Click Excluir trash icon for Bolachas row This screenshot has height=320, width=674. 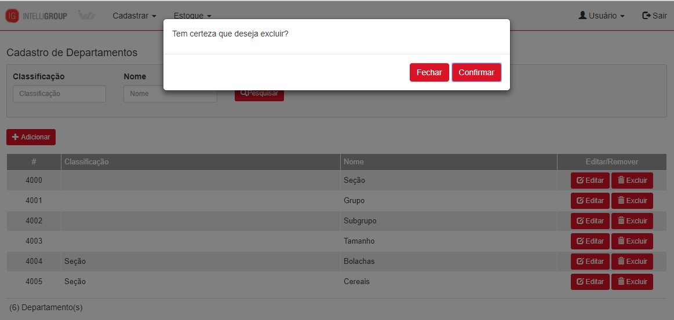(x=621, y=262)
